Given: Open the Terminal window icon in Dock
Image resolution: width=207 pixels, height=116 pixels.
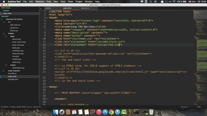Looking at the screenshot, I should tap(136, 112).
